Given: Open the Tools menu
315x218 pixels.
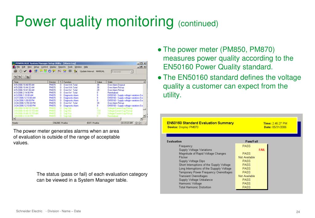Looking at the screenshot, I should [70, 67].
